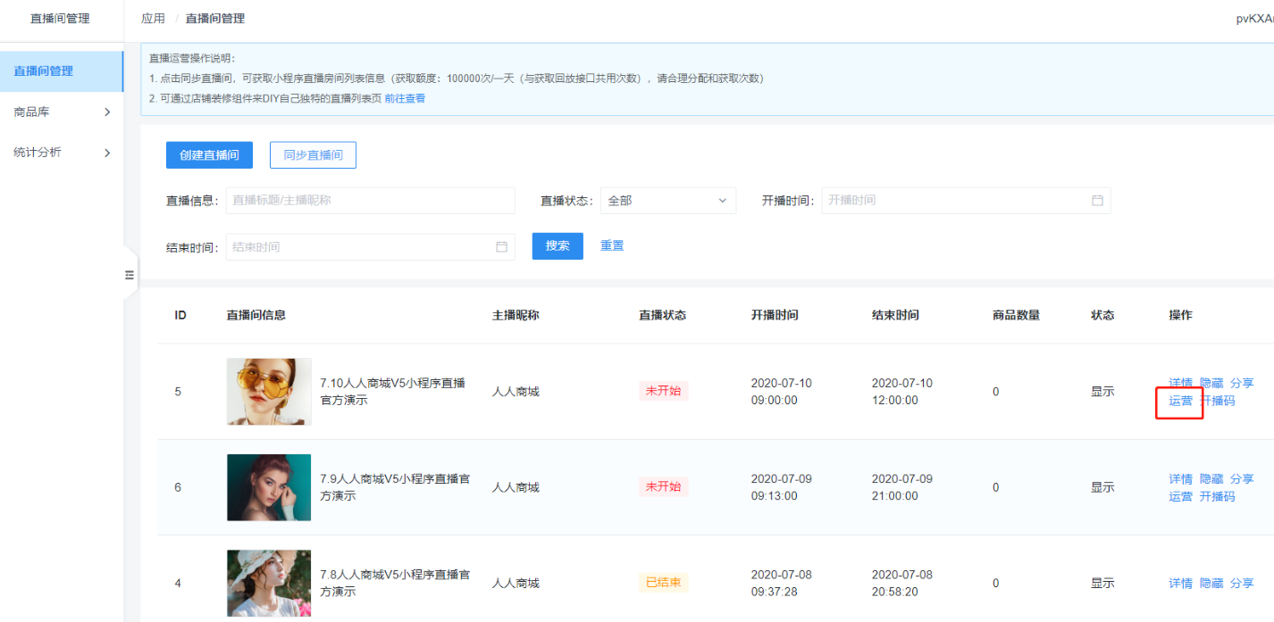
Task: Click the 主播昵称 column header
Action: (x=515, y=315)
